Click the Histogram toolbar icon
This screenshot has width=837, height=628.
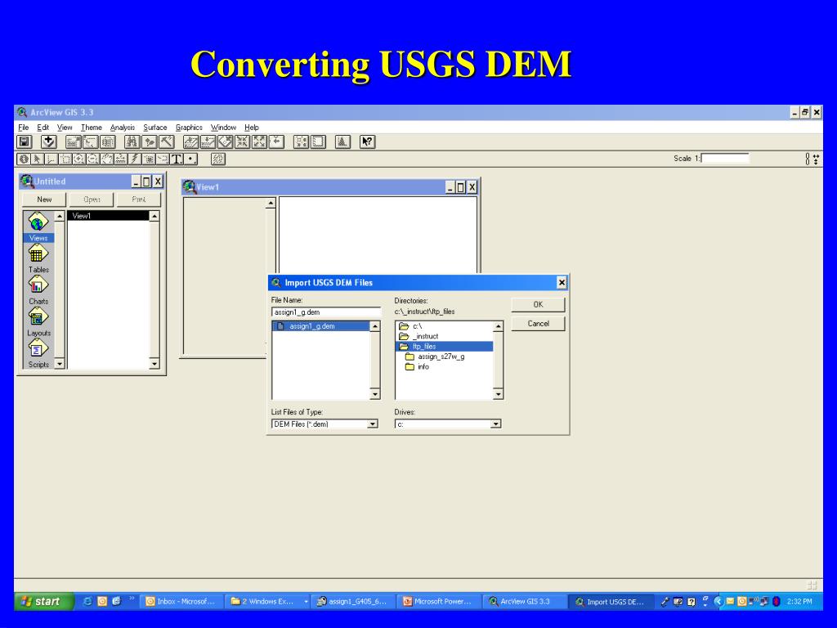click(x=342, y=142)
